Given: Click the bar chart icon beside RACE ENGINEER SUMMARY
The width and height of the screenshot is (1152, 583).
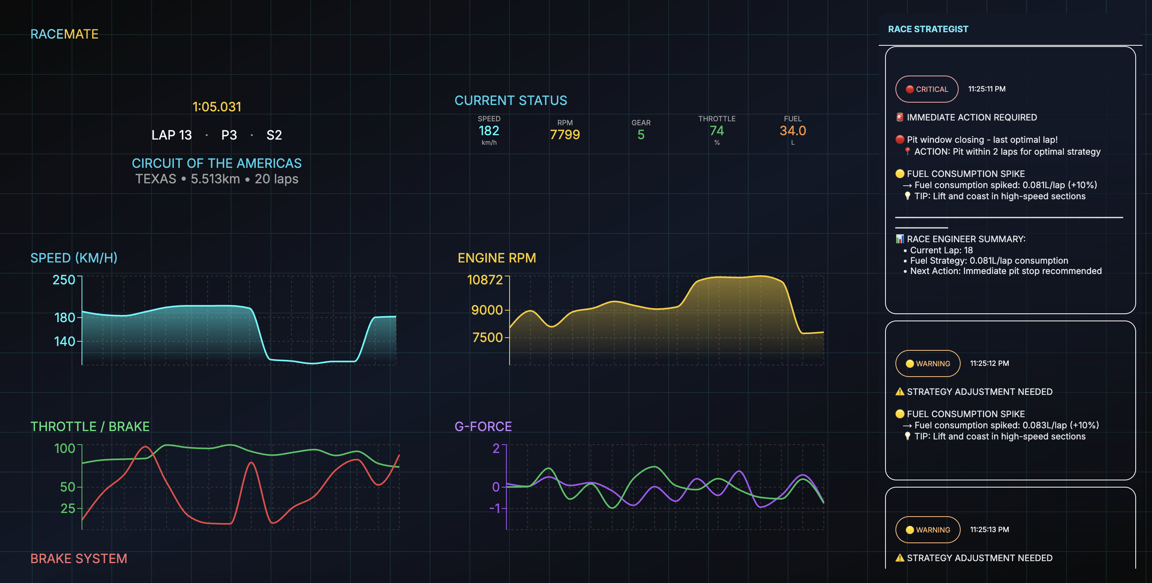Looking at the screenshot, I should 899,239.
